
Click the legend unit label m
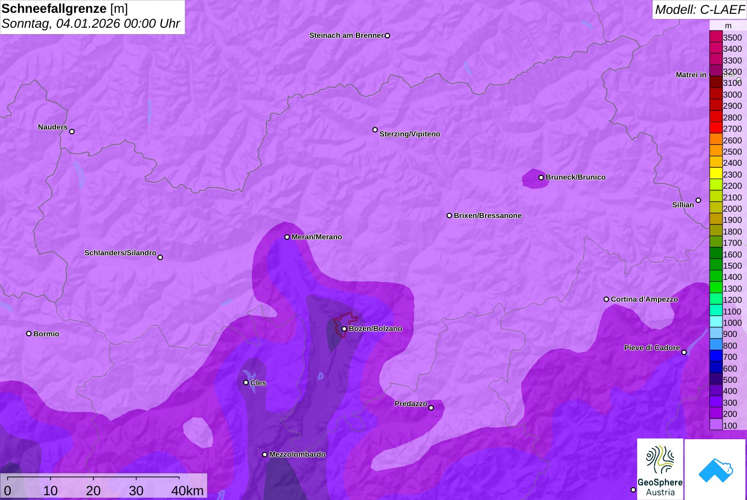coord(728,26)
